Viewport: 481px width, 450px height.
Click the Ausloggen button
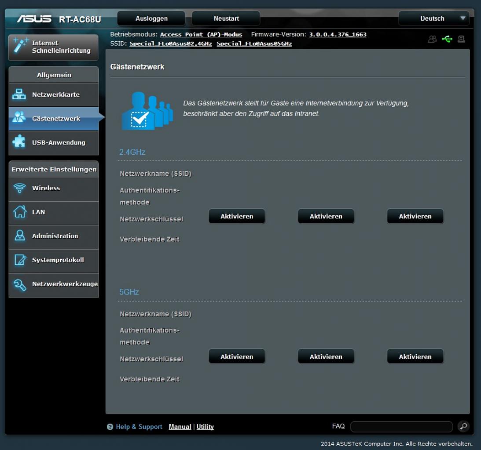pos(151,18)
